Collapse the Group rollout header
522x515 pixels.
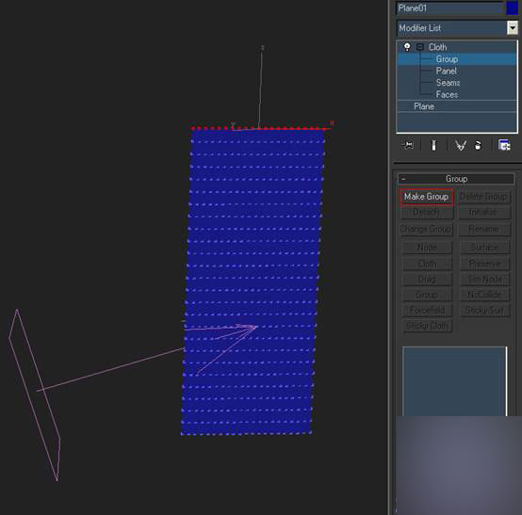456,179
